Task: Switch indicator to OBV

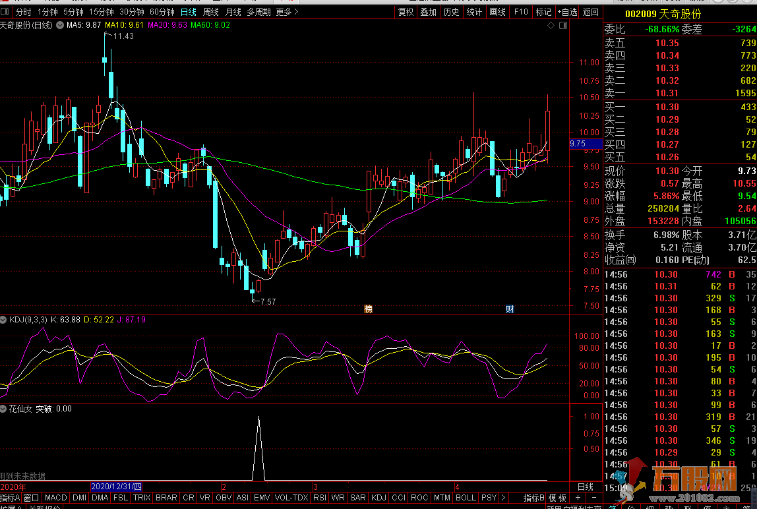Action: [x=224, y=497]
